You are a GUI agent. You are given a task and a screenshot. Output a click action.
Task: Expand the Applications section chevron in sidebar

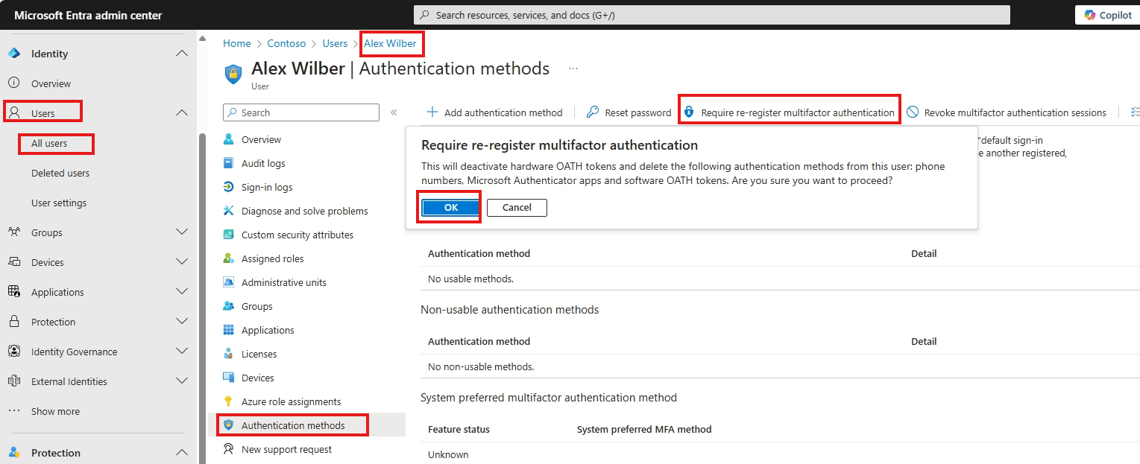point(181,292)
